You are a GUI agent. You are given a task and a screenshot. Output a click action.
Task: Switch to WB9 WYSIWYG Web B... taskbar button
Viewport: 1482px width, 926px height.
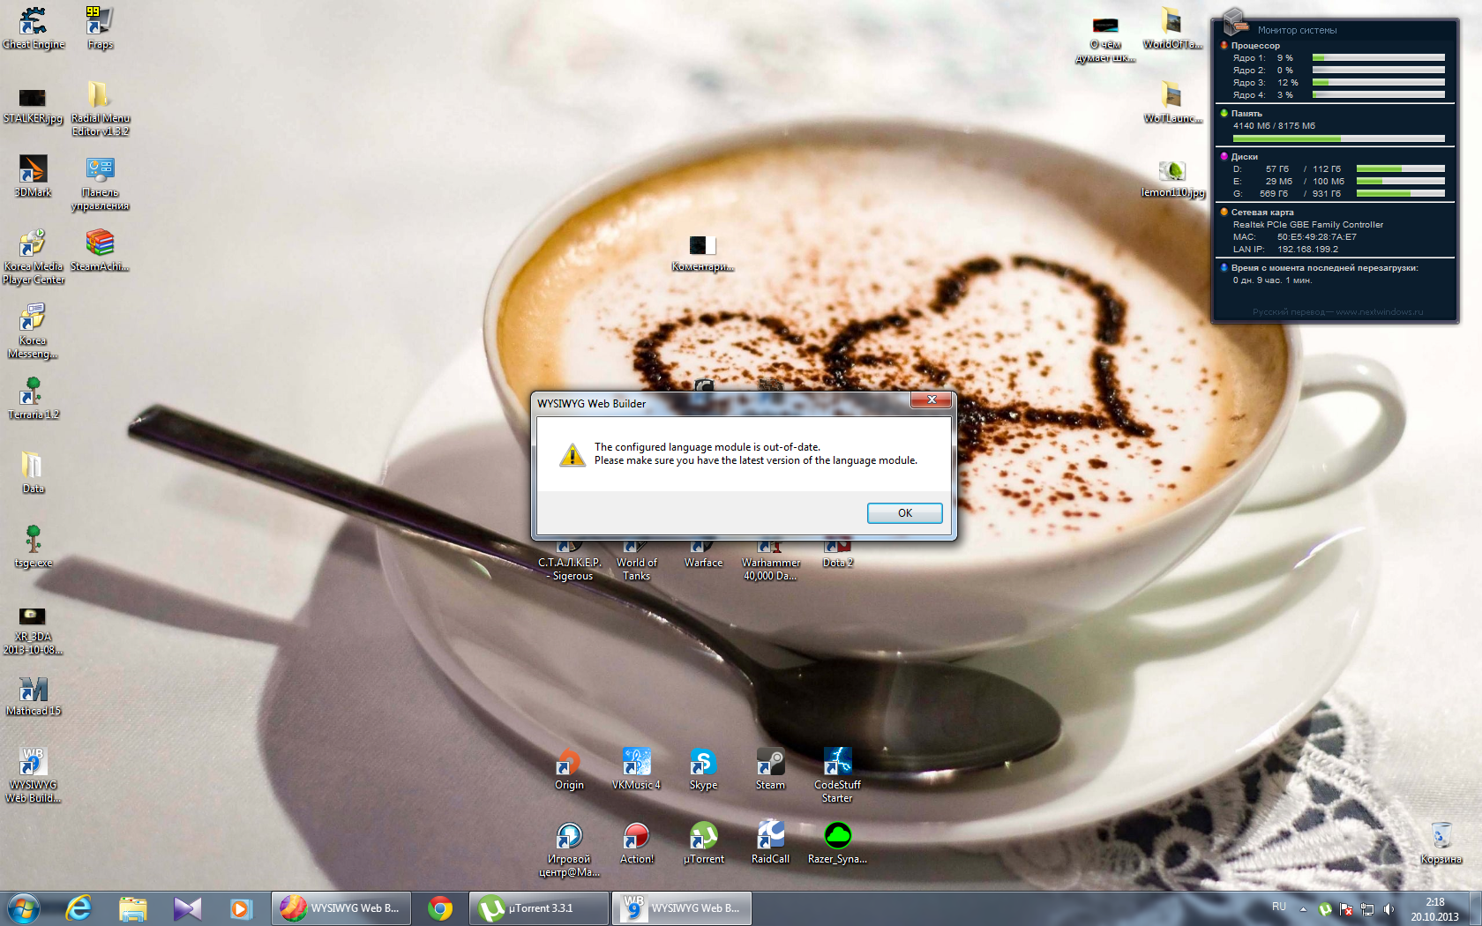pyautogui.click(x=681, y=907)
